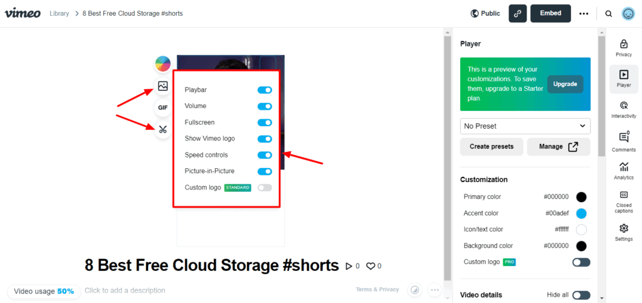Toggle the Volume switch
Screen dimensions: 642x303
[x=265, y=107]
